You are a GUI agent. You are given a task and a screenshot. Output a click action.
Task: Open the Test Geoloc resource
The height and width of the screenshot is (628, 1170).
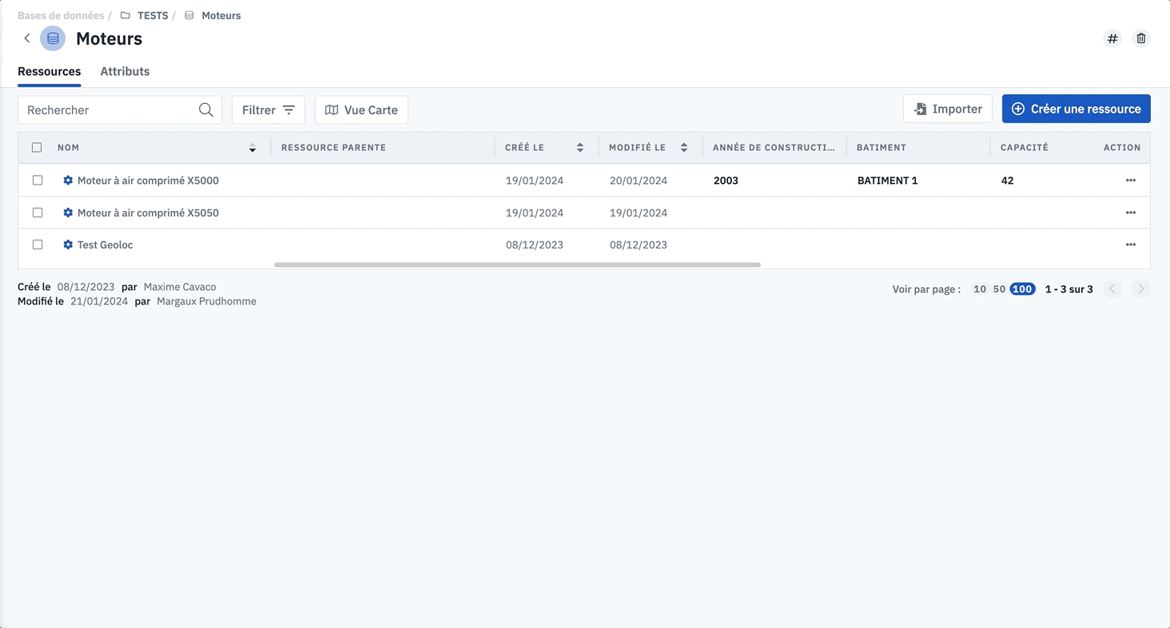(105, 244)
